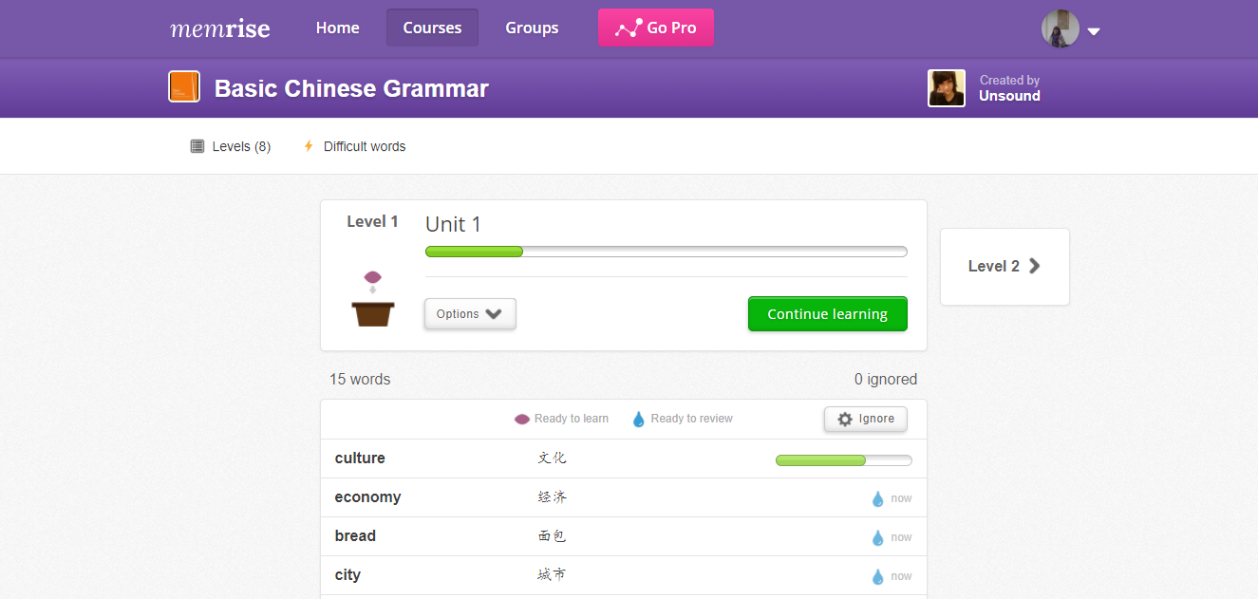Click the Unit 1 heading

coord(453,224)
